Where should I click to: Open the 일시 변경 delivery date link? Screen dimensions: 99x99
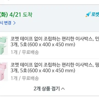[x=8, y=23]
